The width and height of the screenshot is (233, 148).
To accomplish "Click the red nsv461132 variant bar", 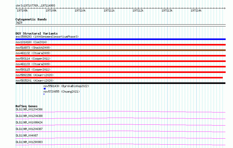I will point(120,56).
